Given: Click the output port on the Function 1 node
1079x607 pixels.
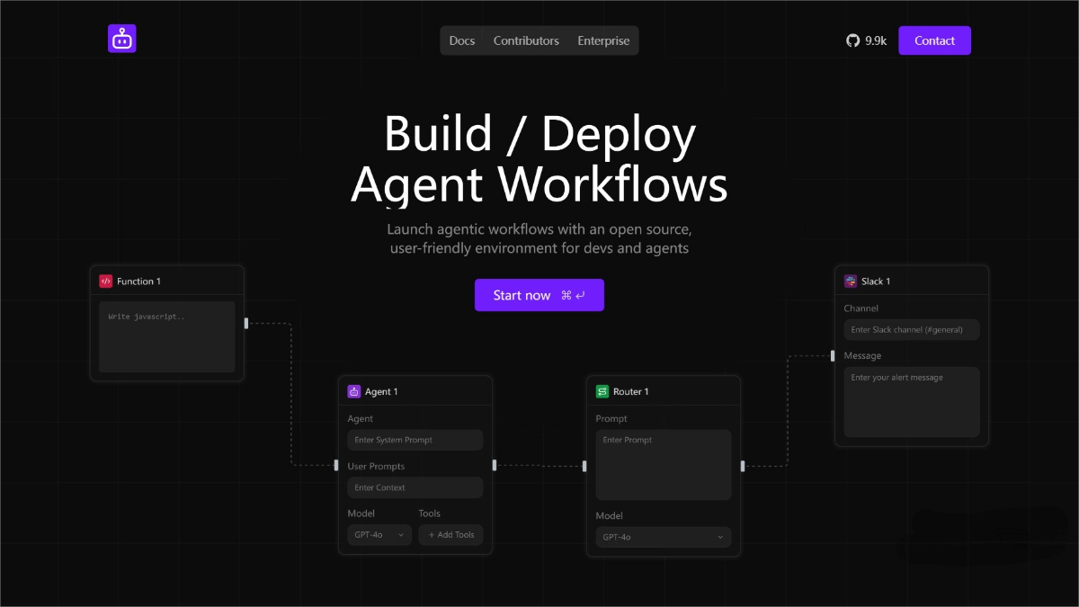Looking at the screenshot, I should point(245,323).
